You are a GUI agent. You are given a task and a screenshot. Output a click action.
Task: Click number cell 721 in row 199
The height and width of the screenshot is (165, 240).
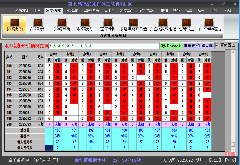click(41, 119)
